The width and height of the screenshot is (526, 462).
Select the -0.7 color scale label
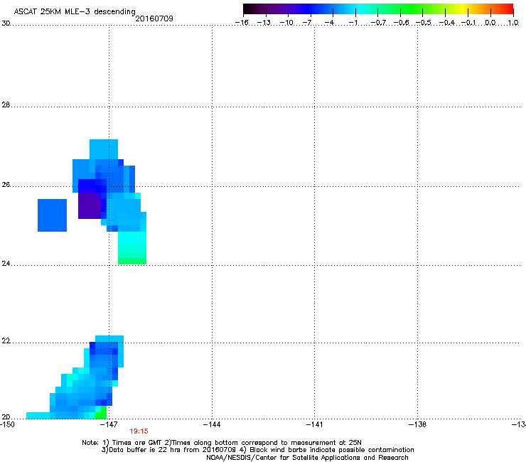click(378, 23)
